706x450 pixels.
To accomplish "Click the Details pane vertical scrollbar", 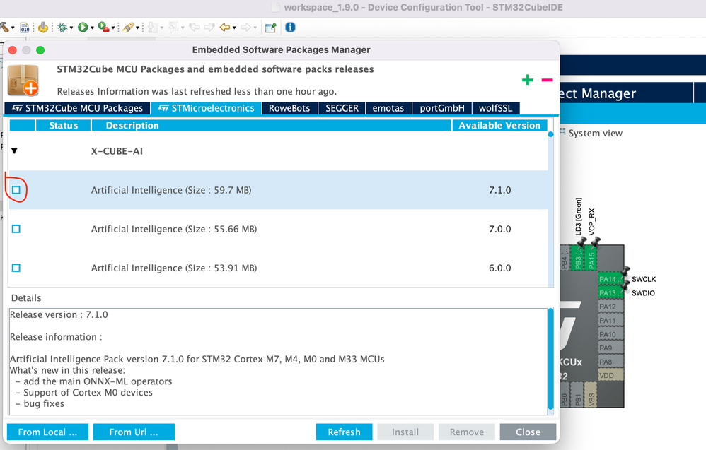I will 550,359.
